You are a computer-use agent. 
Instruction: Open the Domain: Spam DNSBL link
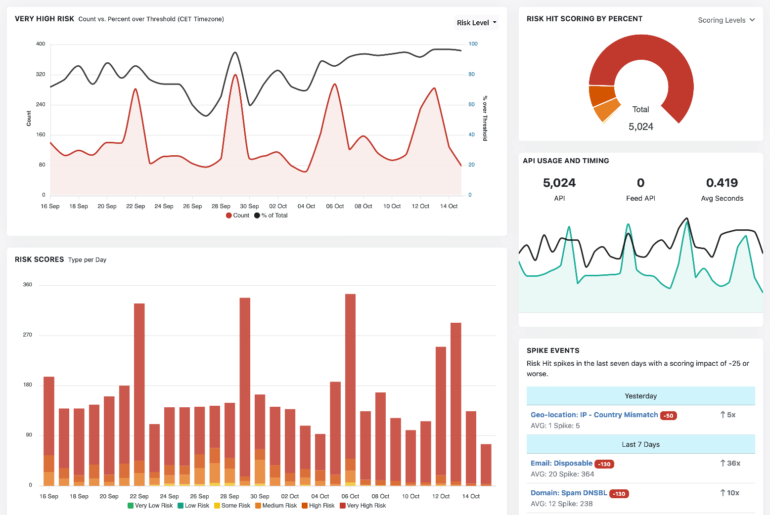[569, 493]
